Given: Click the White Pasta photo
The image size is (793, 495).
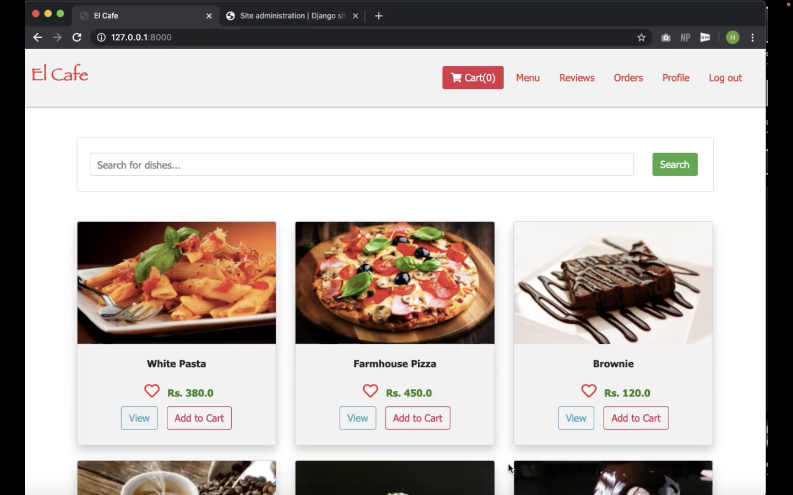Looking at the screenshot, I should coord(177,283).
